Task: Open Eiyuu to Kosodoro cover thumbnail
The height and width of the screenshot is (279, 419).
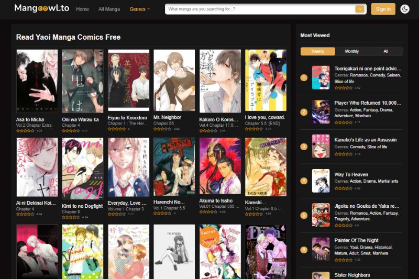Action: [128, 80]
